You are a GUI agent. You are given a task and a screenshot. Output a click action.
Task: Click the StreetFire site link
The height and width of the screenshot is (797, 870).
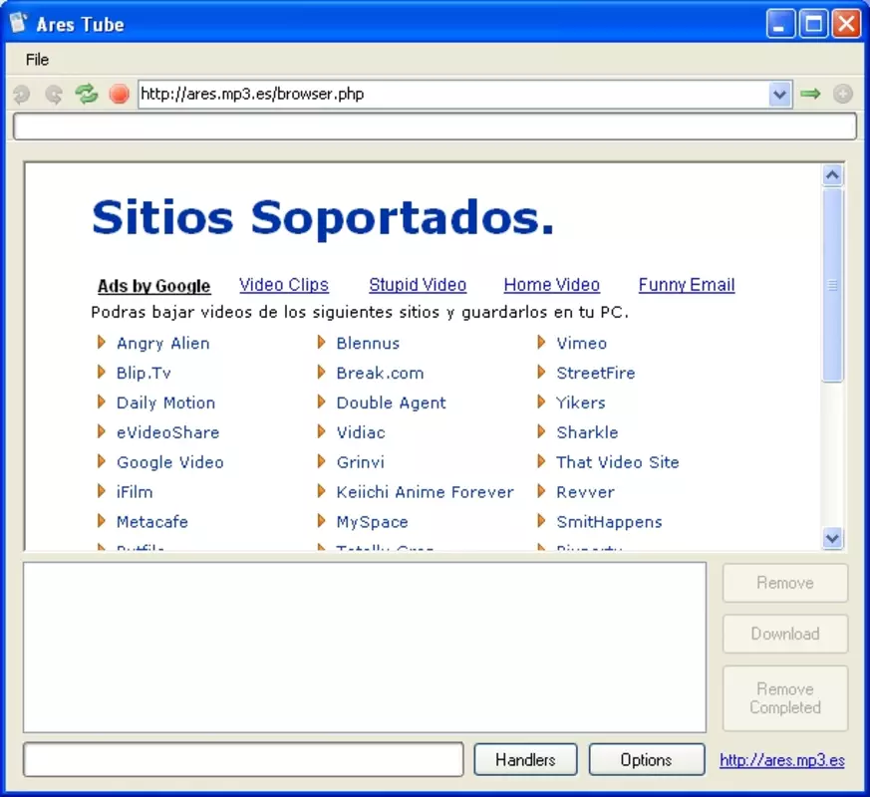click(x=596, y=373)
